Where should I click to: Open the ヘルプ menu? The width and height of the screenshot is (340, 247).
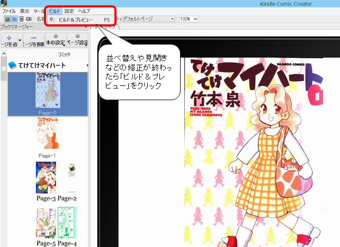click(84, 11)
